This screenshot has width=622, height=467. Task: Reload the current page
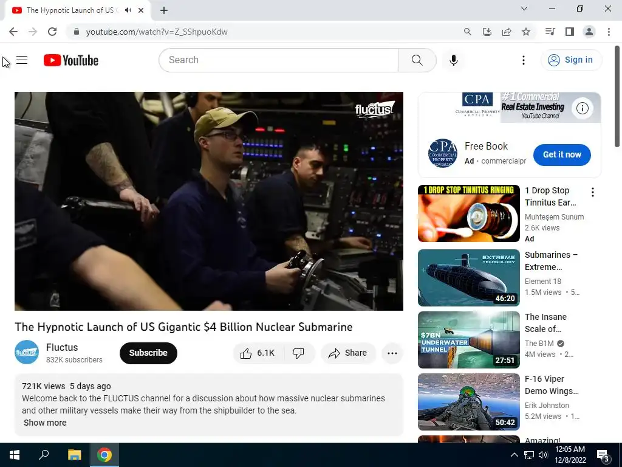52,32
